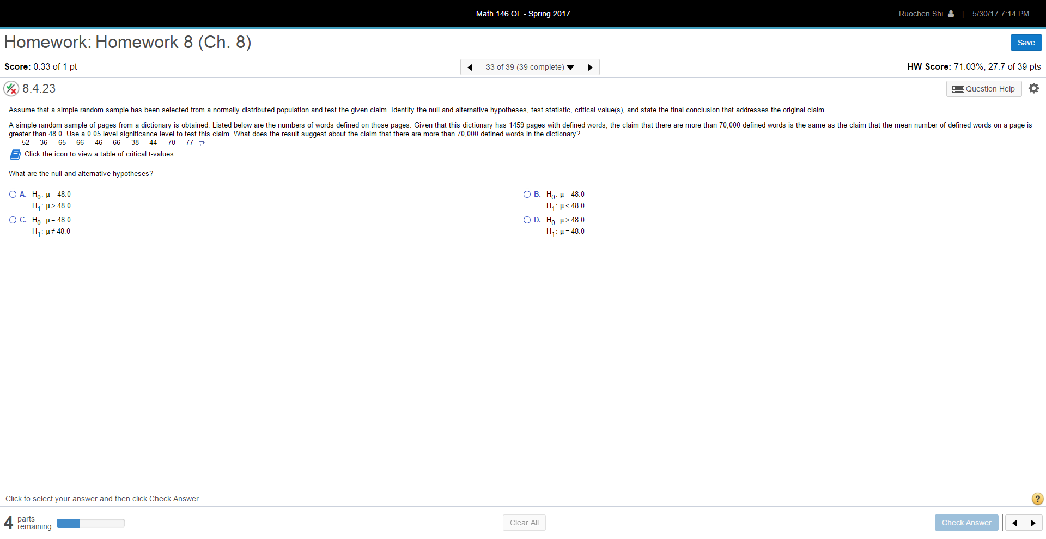
Task: Click the previous question arrow
Action: point(470,67)
